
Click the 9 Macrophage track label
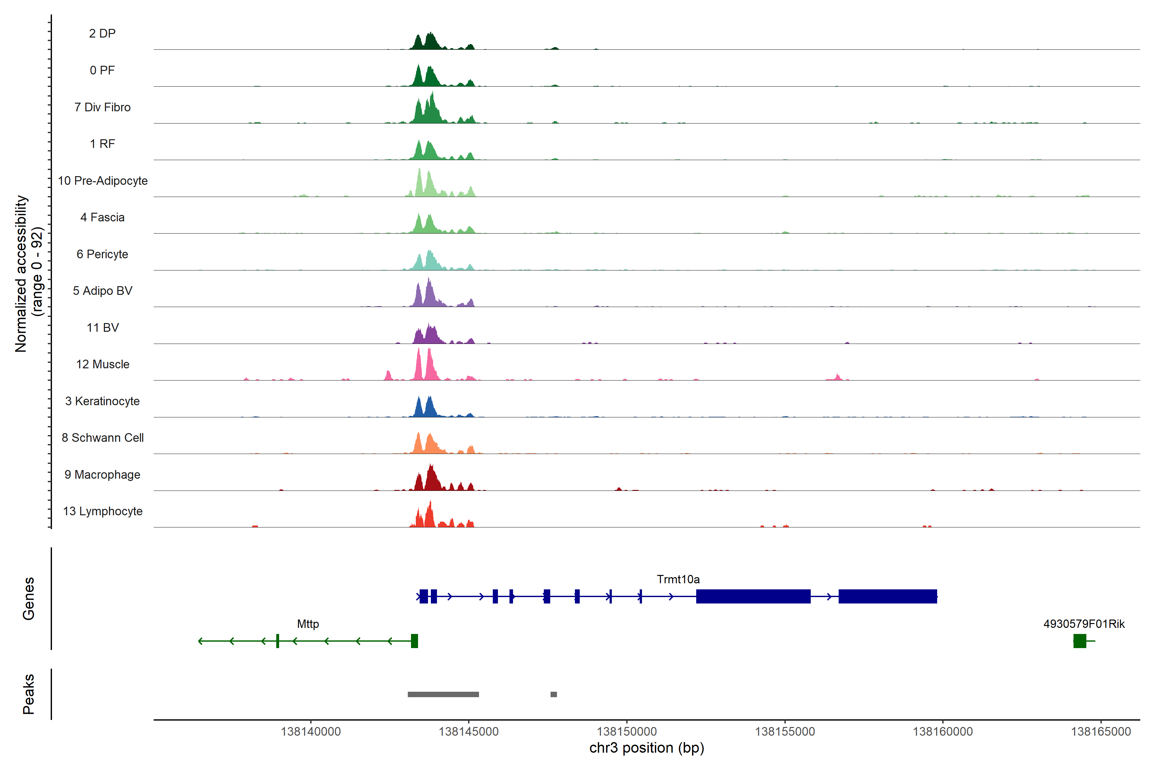(103, 475)
